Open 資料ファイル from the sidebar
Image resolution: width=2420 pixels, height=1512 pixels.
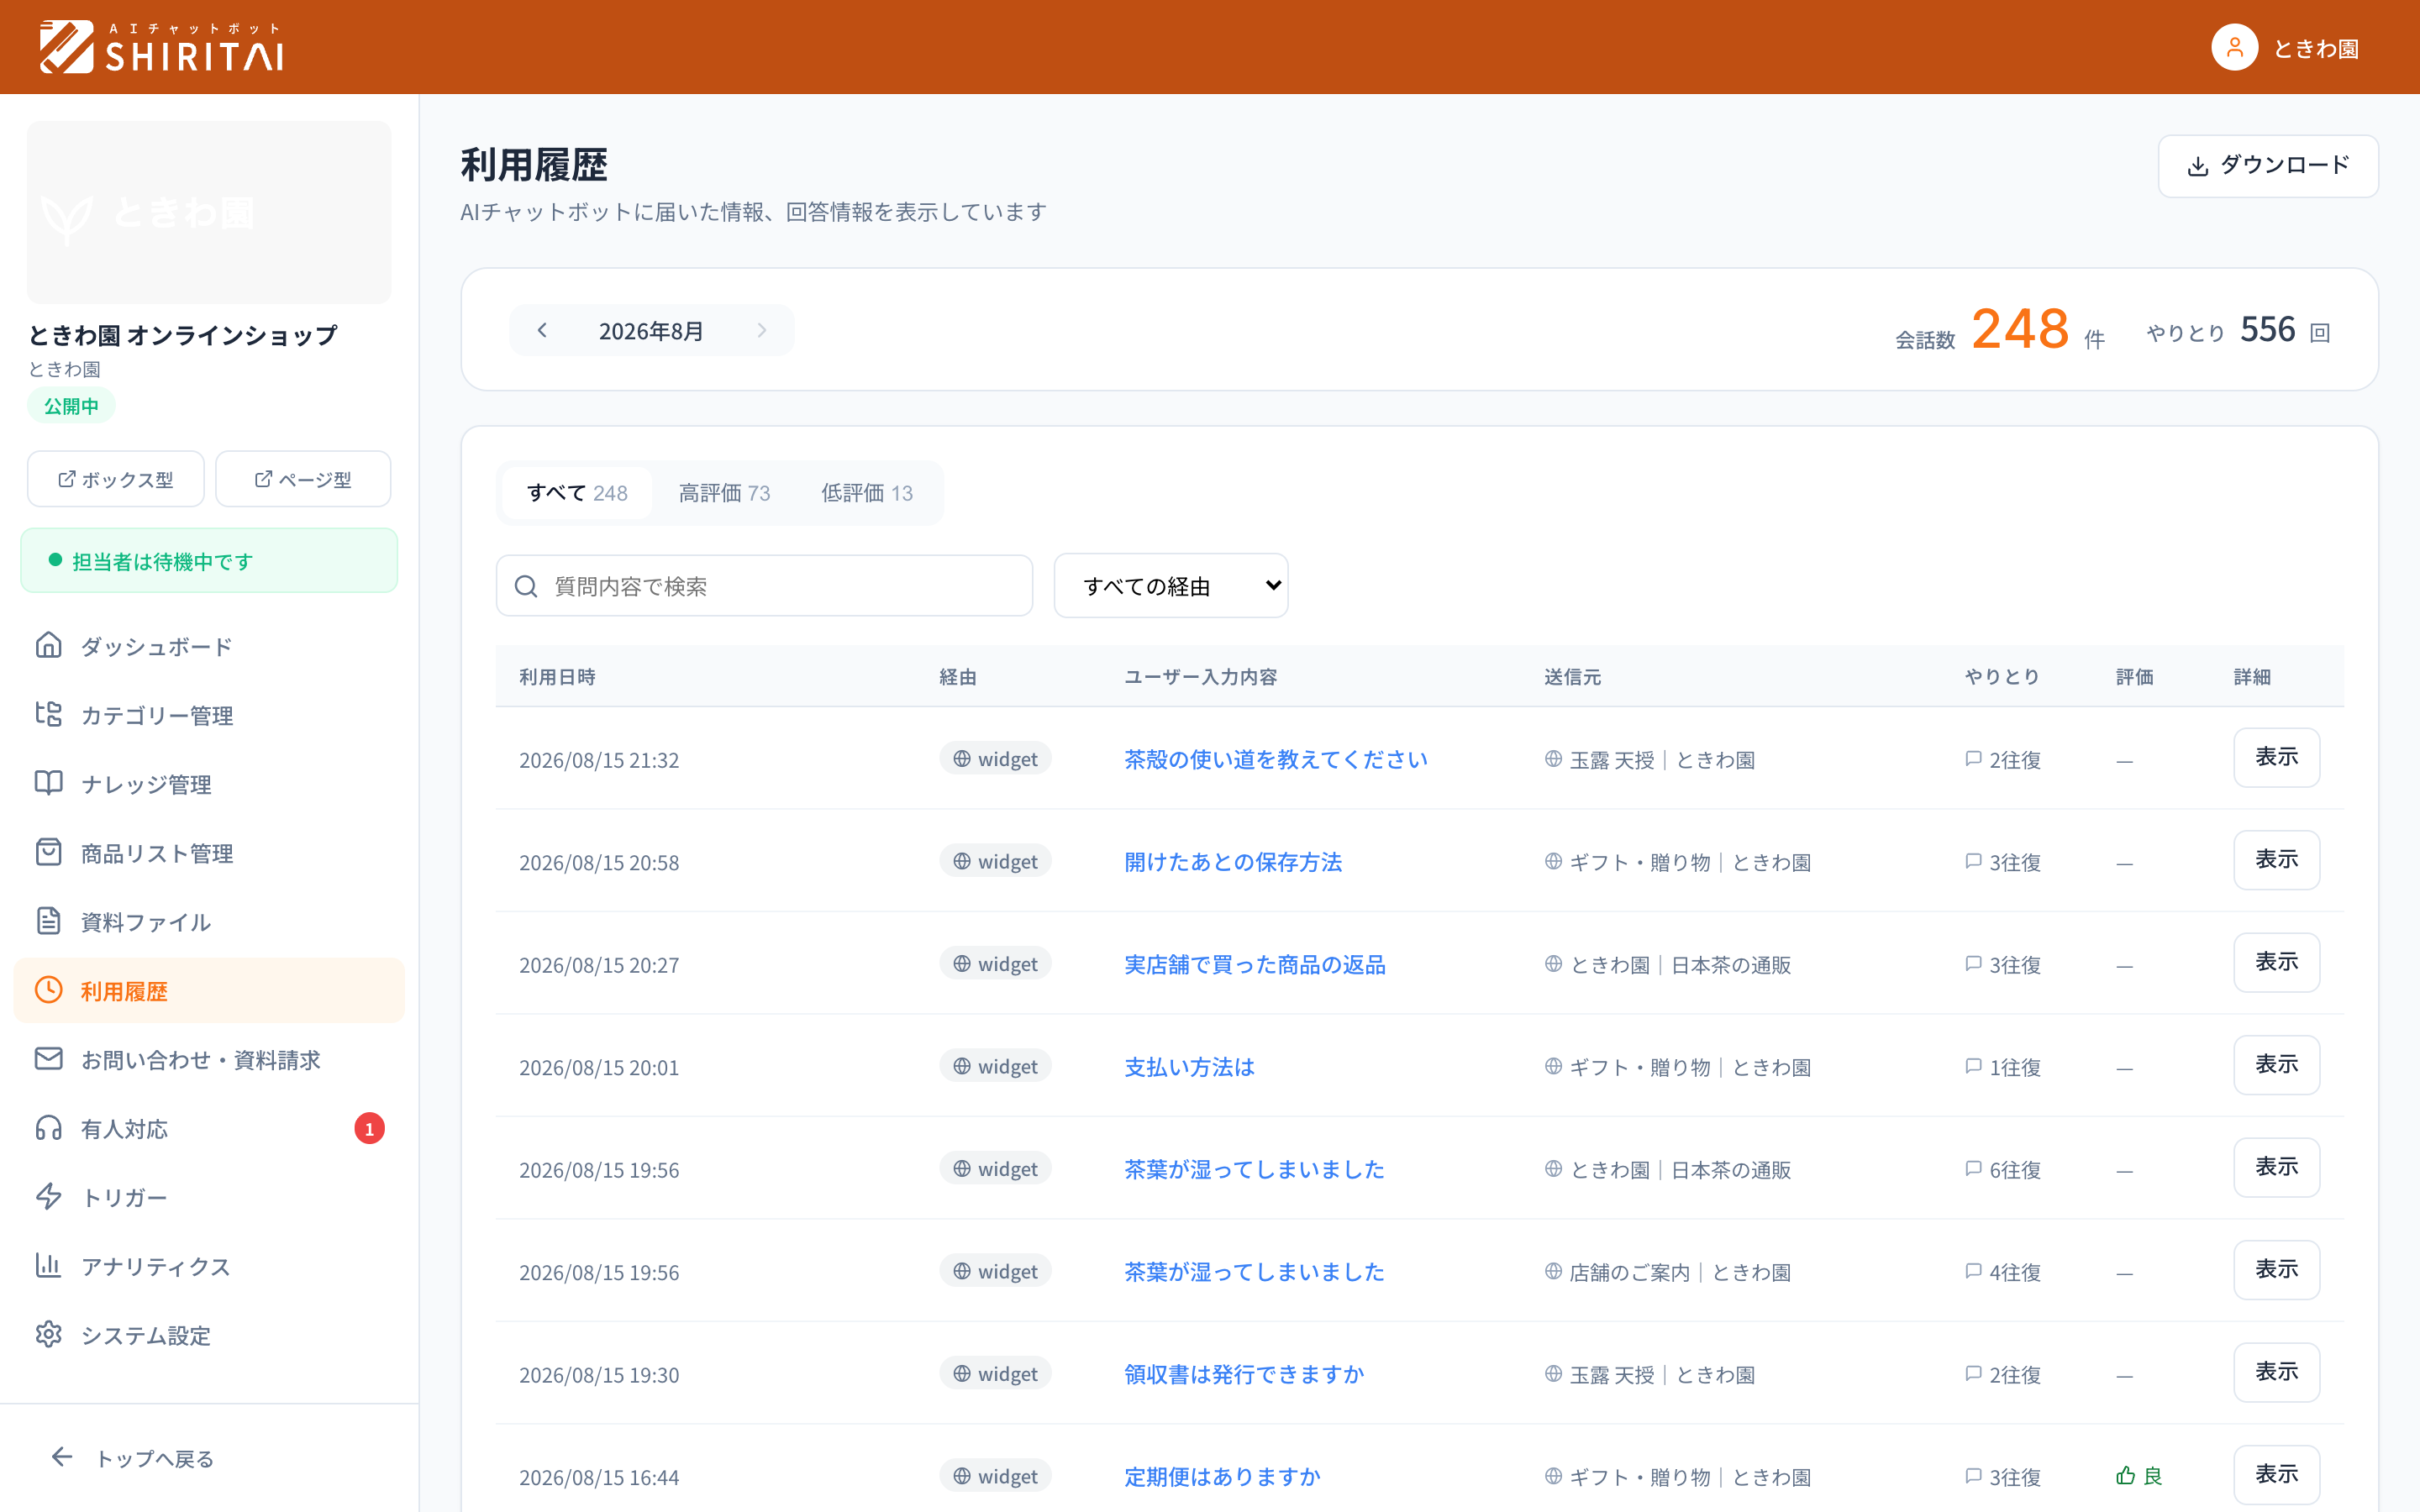[x=209, y=922]
